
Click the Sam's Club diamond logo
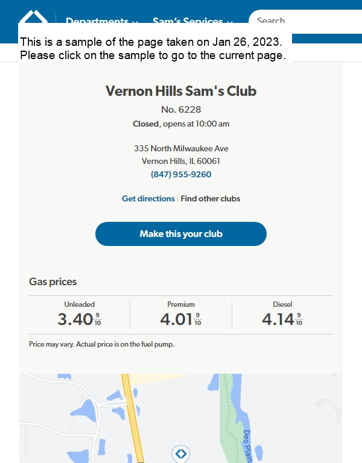click(x=33, y=16)
